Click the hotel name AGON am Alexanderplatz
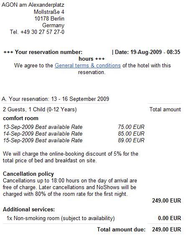 point(33,5)
